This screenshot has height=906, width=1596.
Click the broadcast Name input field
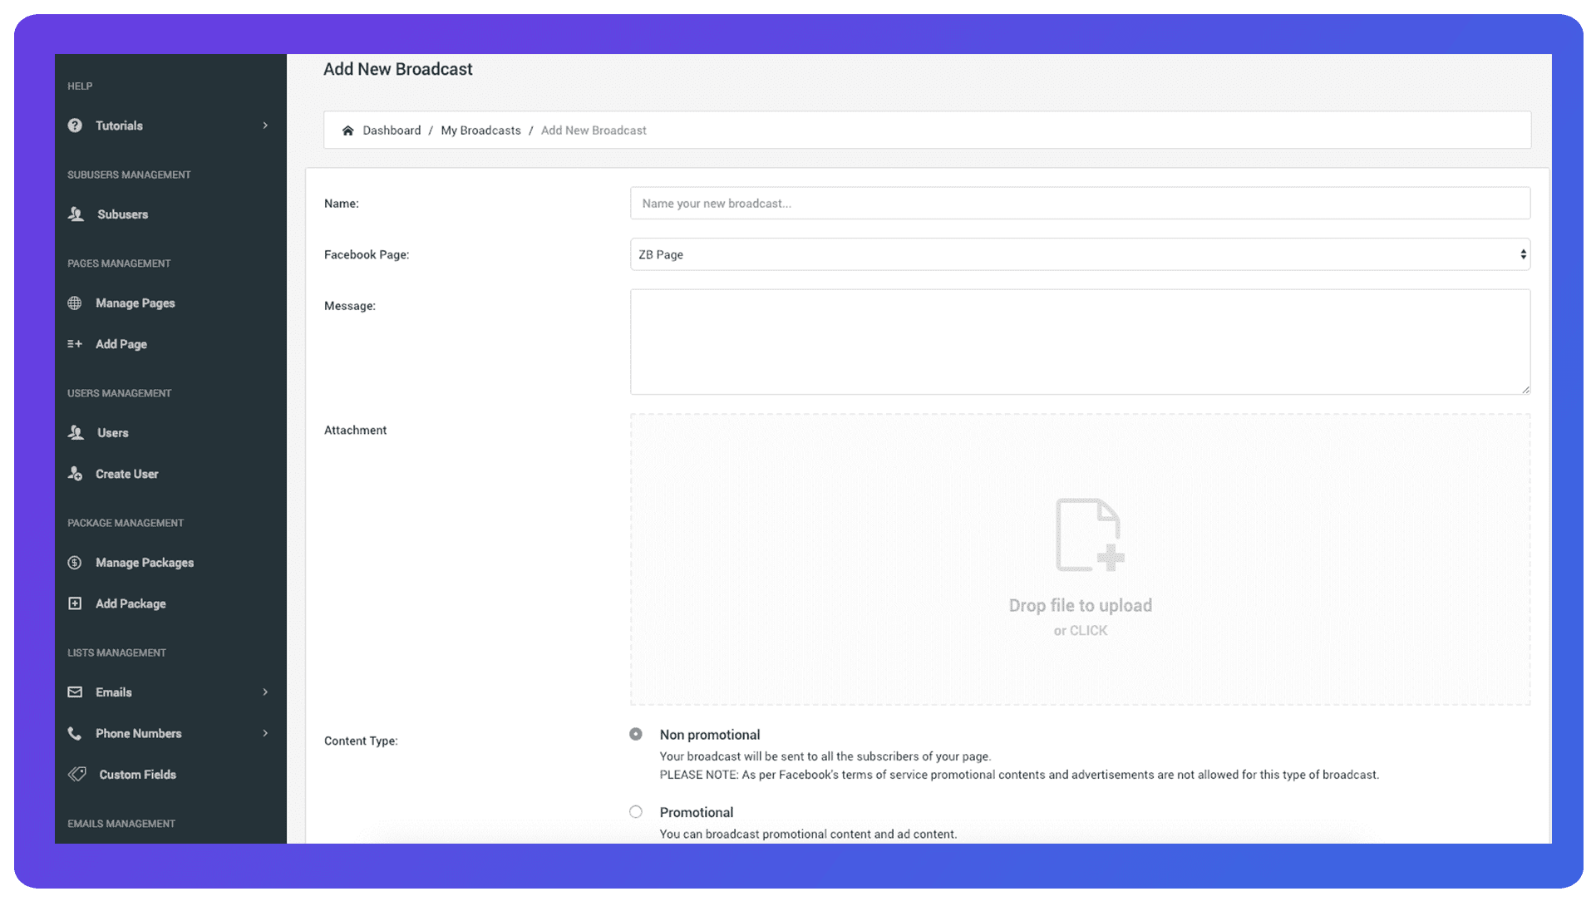point(1079,204)
